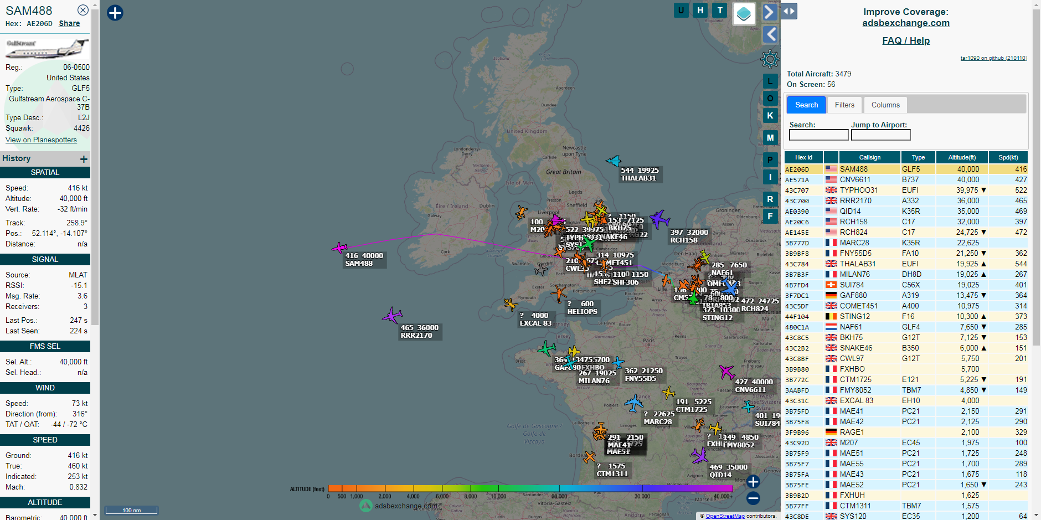The height and width of the screenshot is (520, 1041).
Task: Click the left info panel scrollbar
Action: pos(95,166)
